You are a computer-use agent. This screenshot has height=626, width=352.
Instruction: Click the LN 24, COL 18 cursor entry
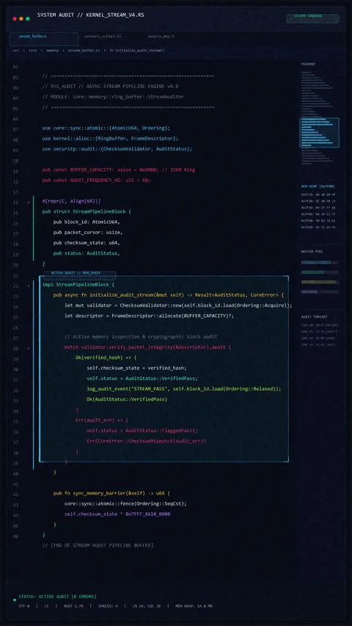click(x=147, y=606)
